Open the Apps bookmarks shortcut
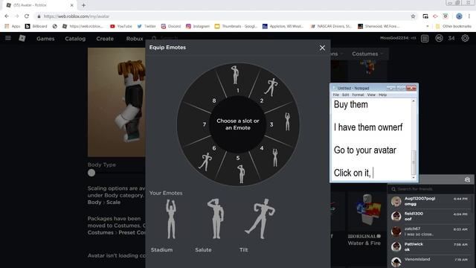The height and width of the screenshot is (268, 476). pos(13,27)
